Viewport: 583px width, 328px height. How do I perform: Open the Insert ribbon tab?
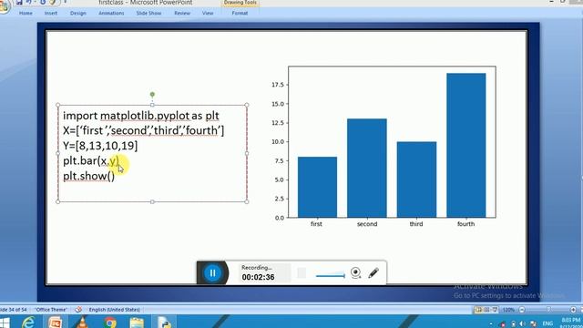click(x=51, y=13)
